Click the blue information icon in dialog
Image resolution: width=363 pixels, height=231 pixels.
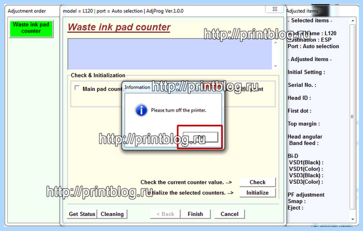coord(141,110)
